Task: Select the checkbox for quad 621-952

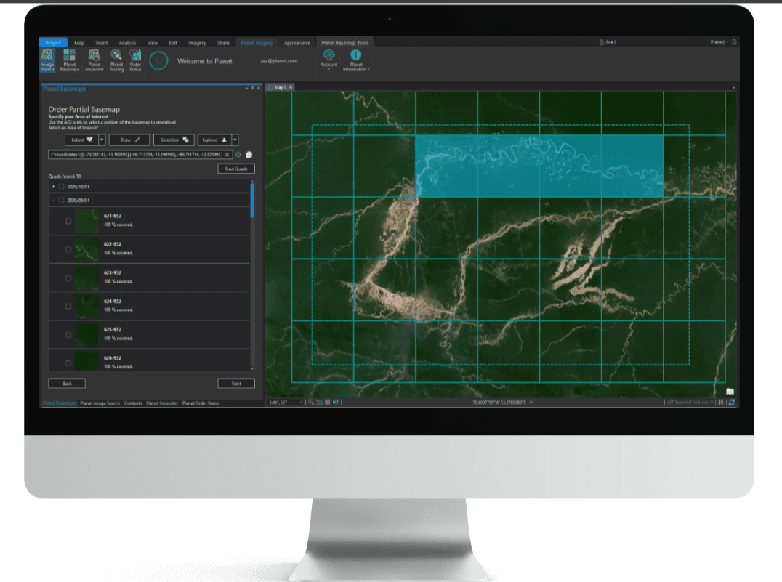Action: pyautogui.click(x=68, y=221)
